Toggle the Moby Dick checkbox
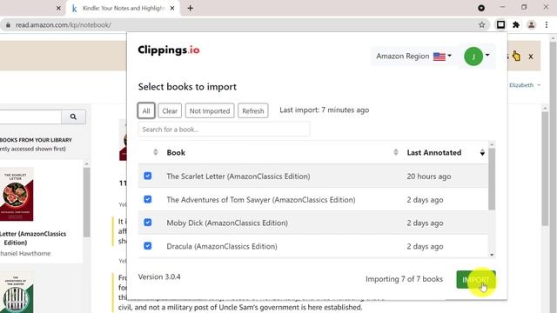 tap(148, 223)
